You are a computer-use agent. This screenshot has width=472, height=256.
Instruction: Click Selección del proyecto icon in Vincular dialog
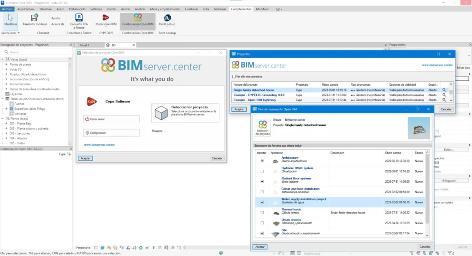(x=262, y=128)
